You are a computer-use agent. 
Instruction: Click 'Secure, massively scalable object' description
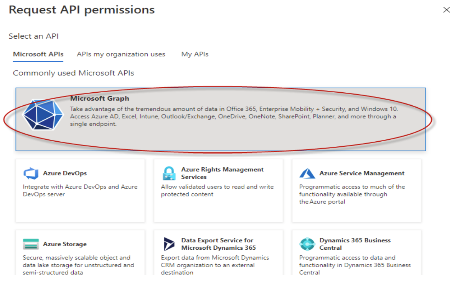pos(78,265)
